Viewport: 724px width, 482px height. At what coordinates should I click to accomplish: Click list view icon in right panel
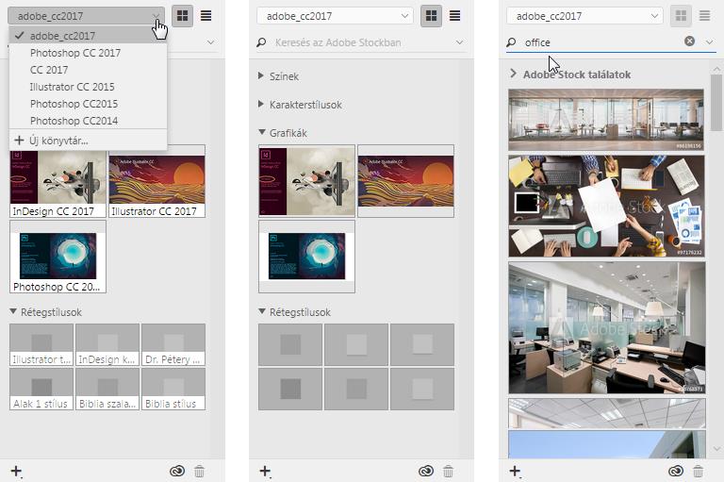tap(704, 16)
